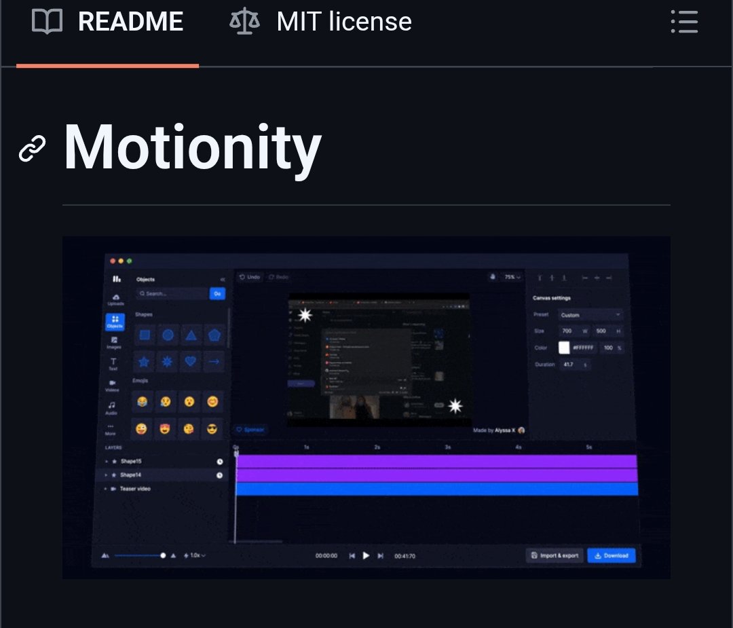Click the 3s marker on the timeline ruler

point(447,447)
